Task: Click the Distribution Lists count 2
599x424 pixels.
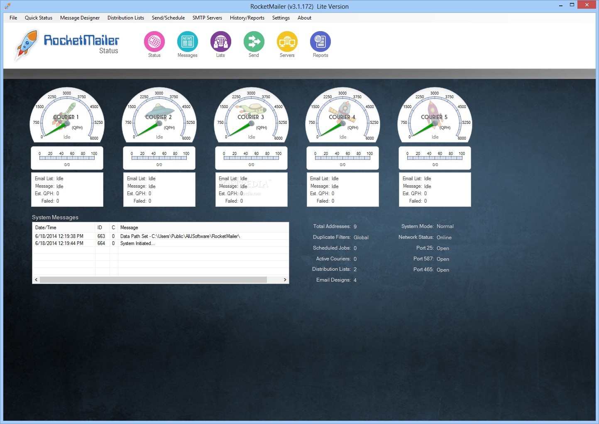Action: (x=355, y=270)
